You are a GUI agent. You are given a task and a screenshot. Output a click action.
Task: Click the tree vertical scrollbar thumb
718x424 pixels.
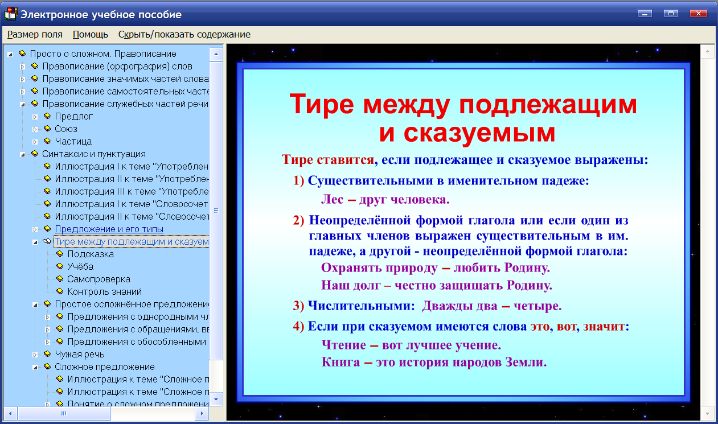pos(216,210)
